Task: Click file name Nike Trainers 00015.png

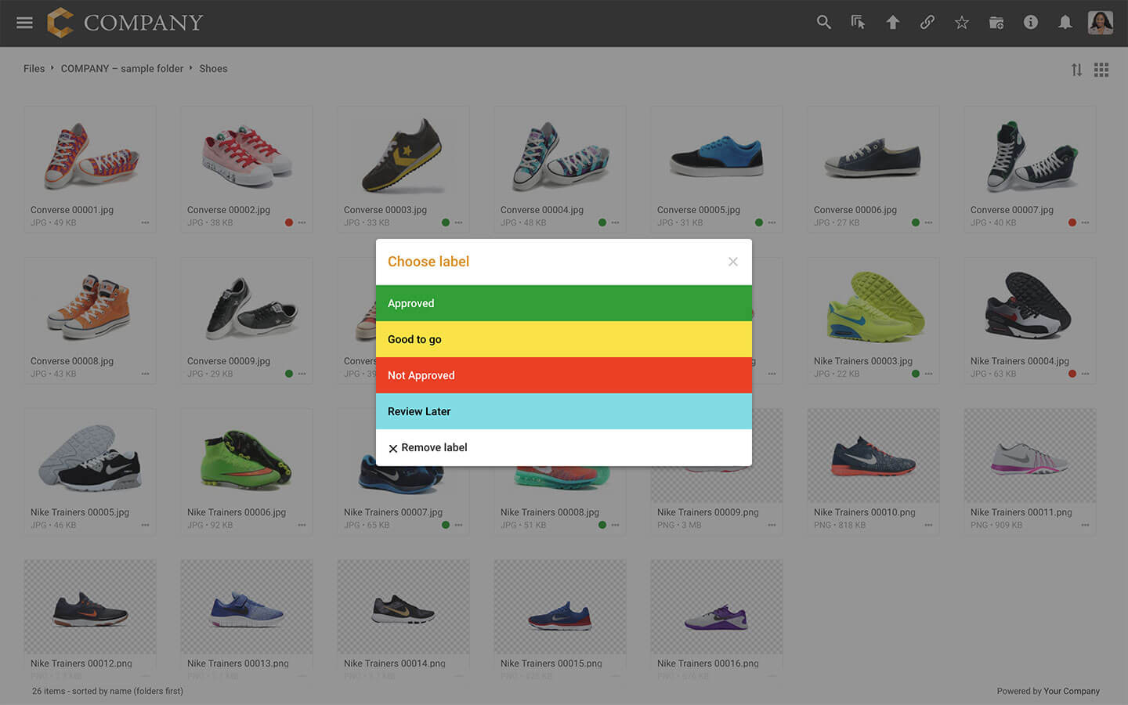Action: [x=551, y=663]
